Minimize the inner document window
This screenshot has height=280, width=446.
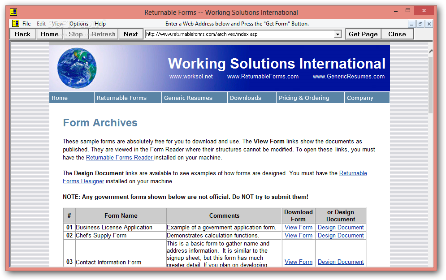411,24
